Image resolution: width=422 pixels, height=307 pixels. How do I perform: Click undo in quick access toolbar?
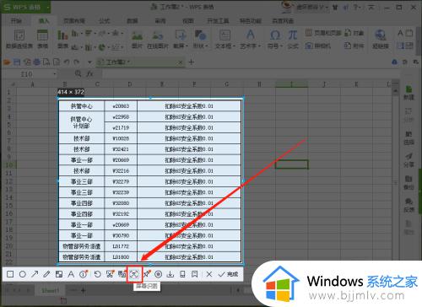[66, 62]
